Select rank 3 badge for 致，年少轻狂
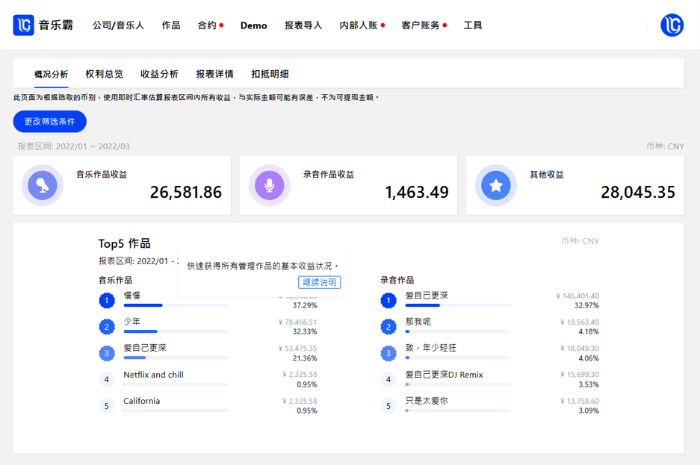Viewport: 700px width, 465px height. tap(388, 353)
